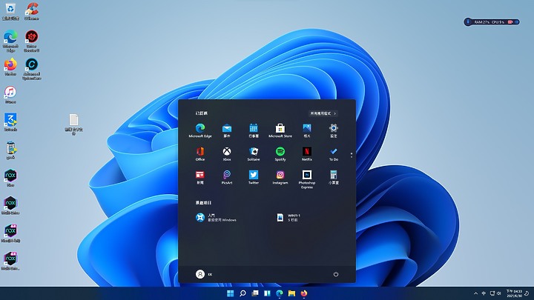Click the RAM usage readout in widget
Screen dimensions: 534x300
click(481, 22)
